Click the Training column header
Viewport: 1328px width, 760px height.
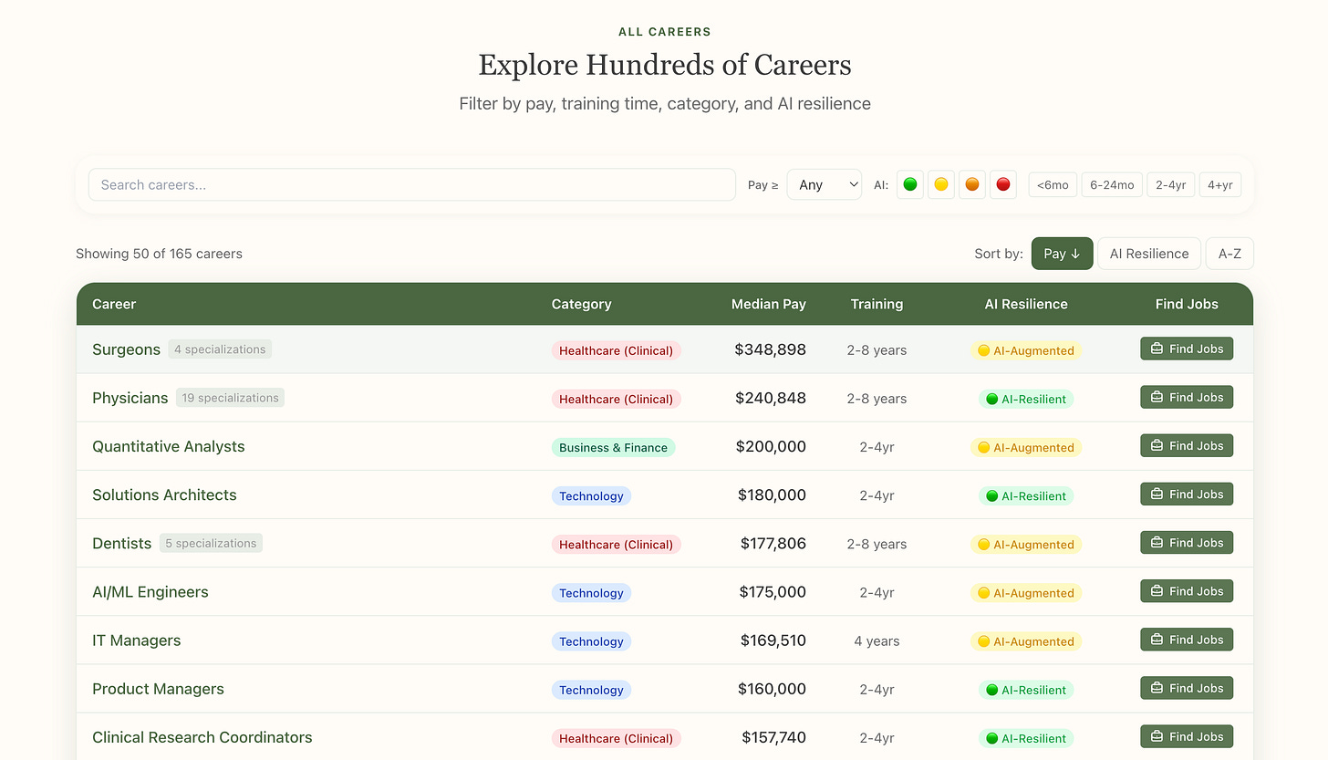click(x=877, y=304)
